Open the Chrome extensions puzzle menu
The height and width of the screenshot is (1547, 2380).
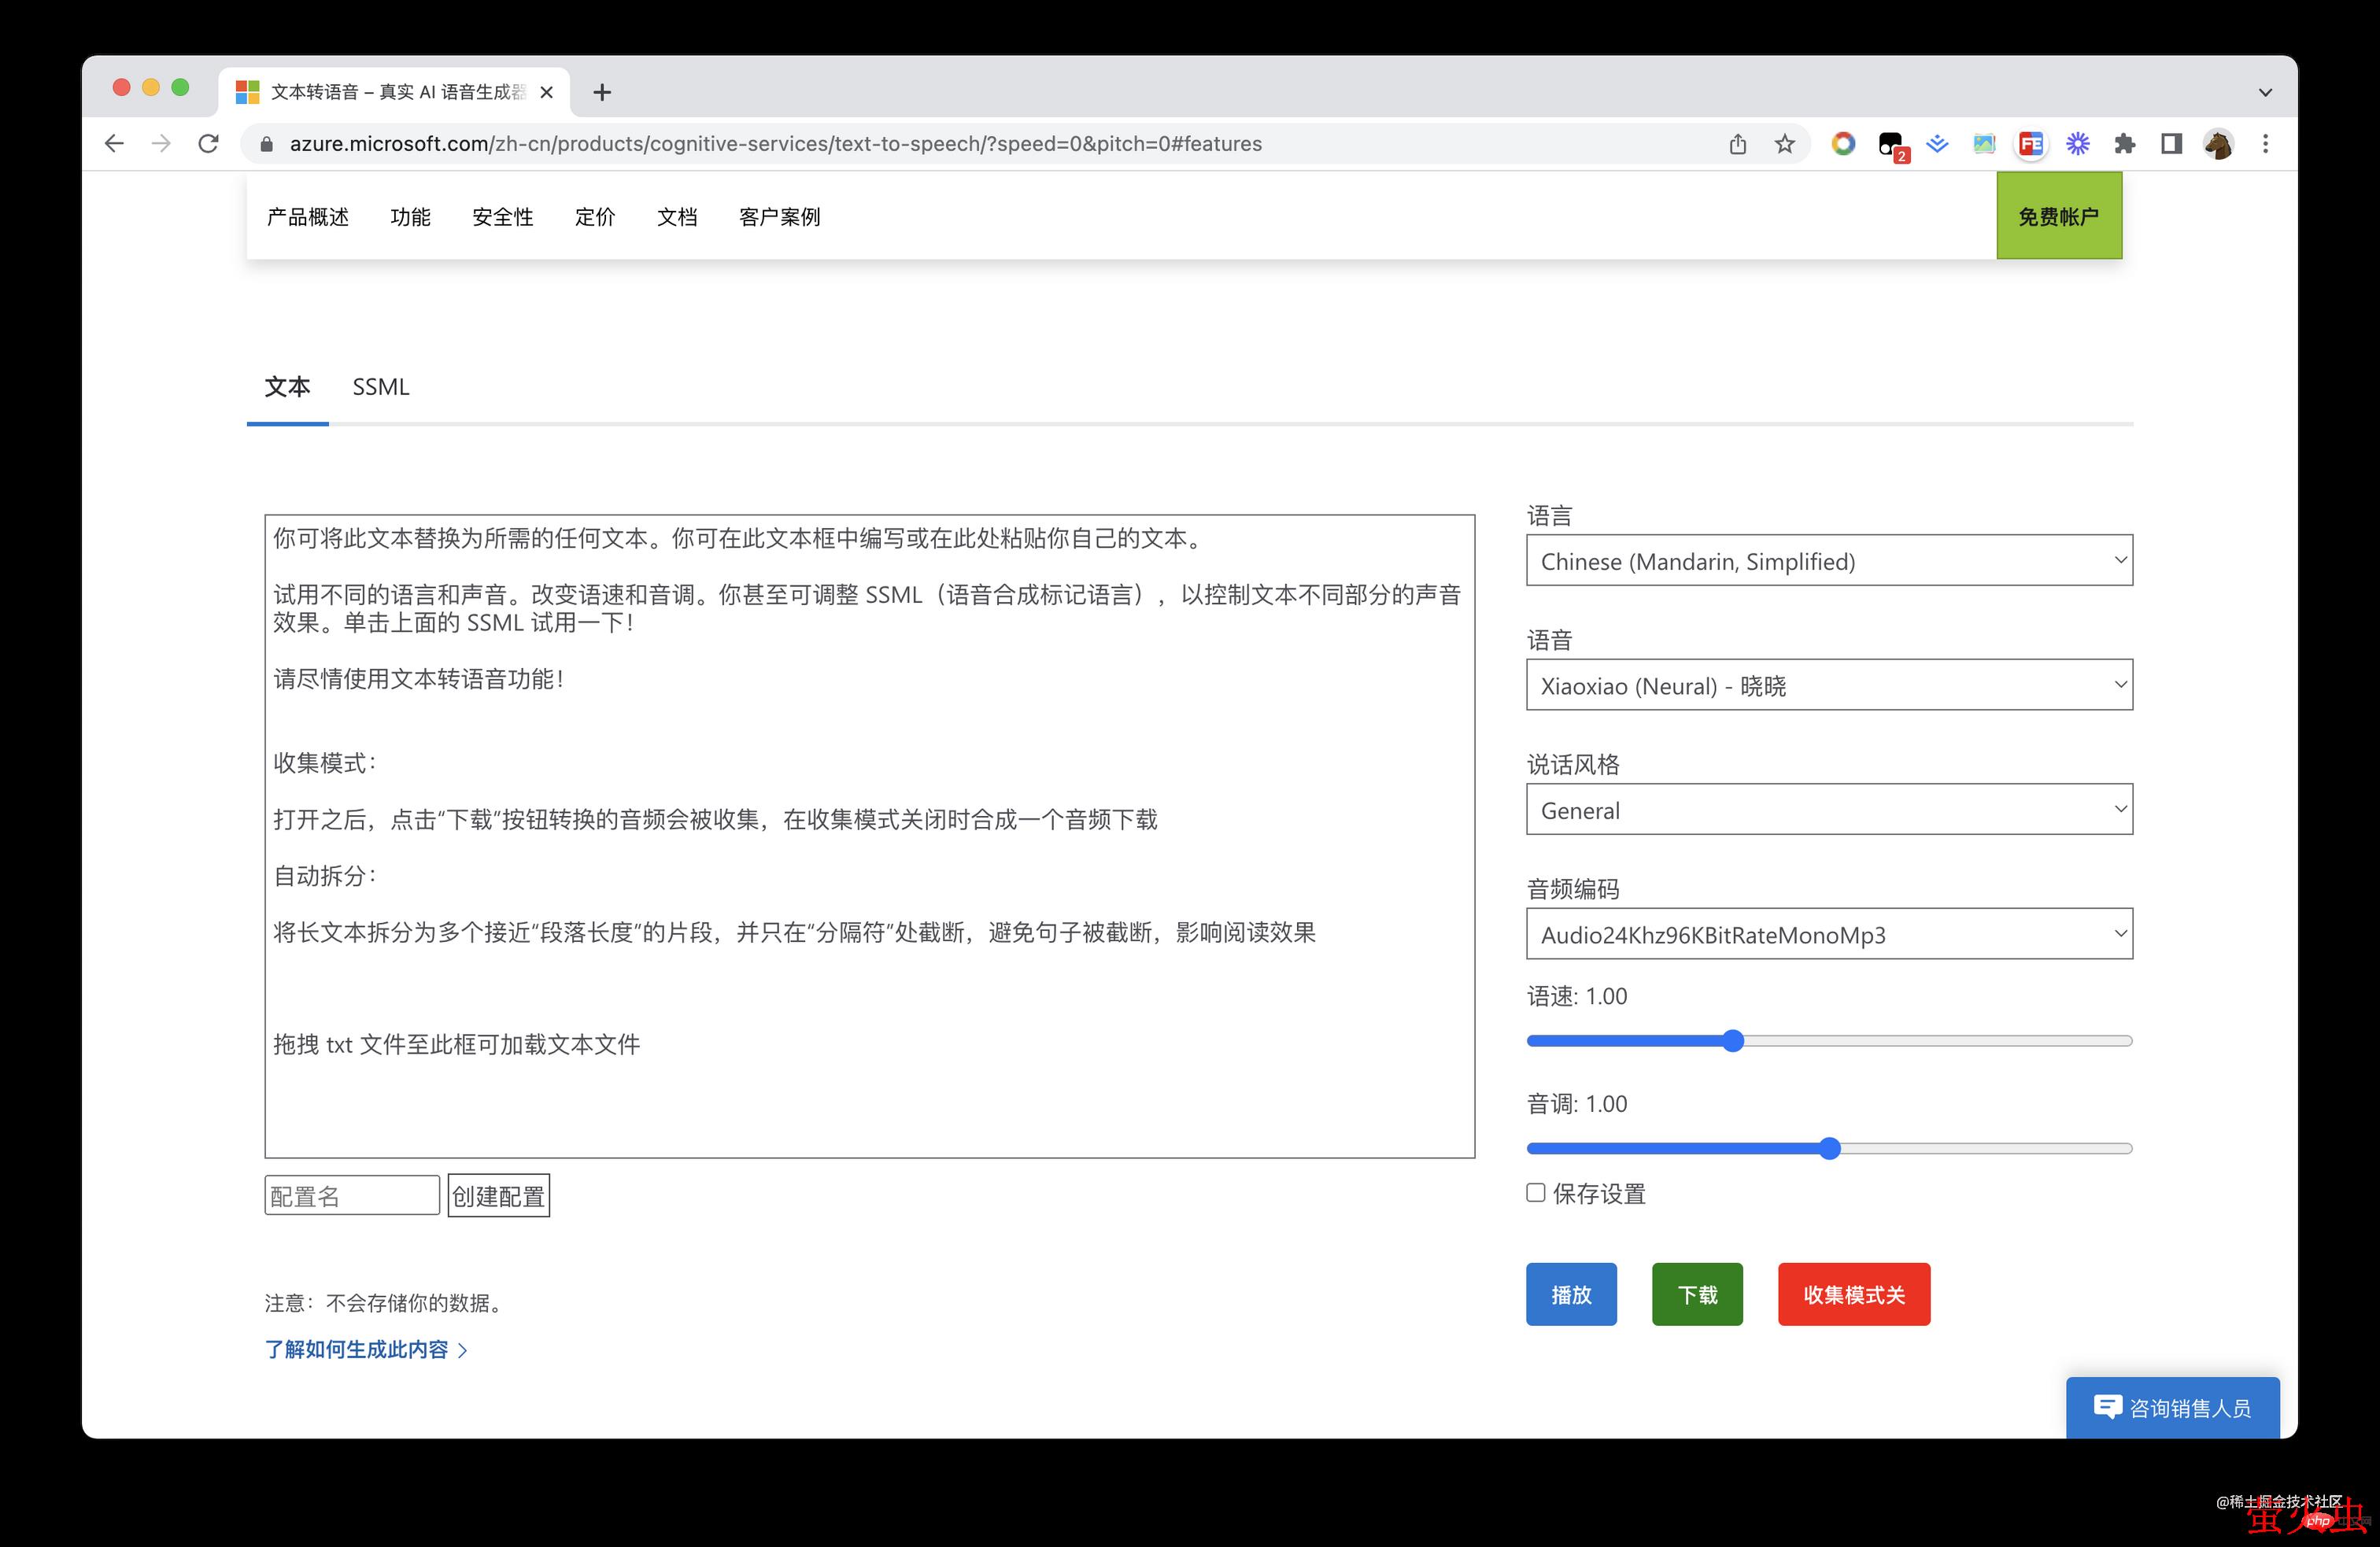click(2124, 144)
